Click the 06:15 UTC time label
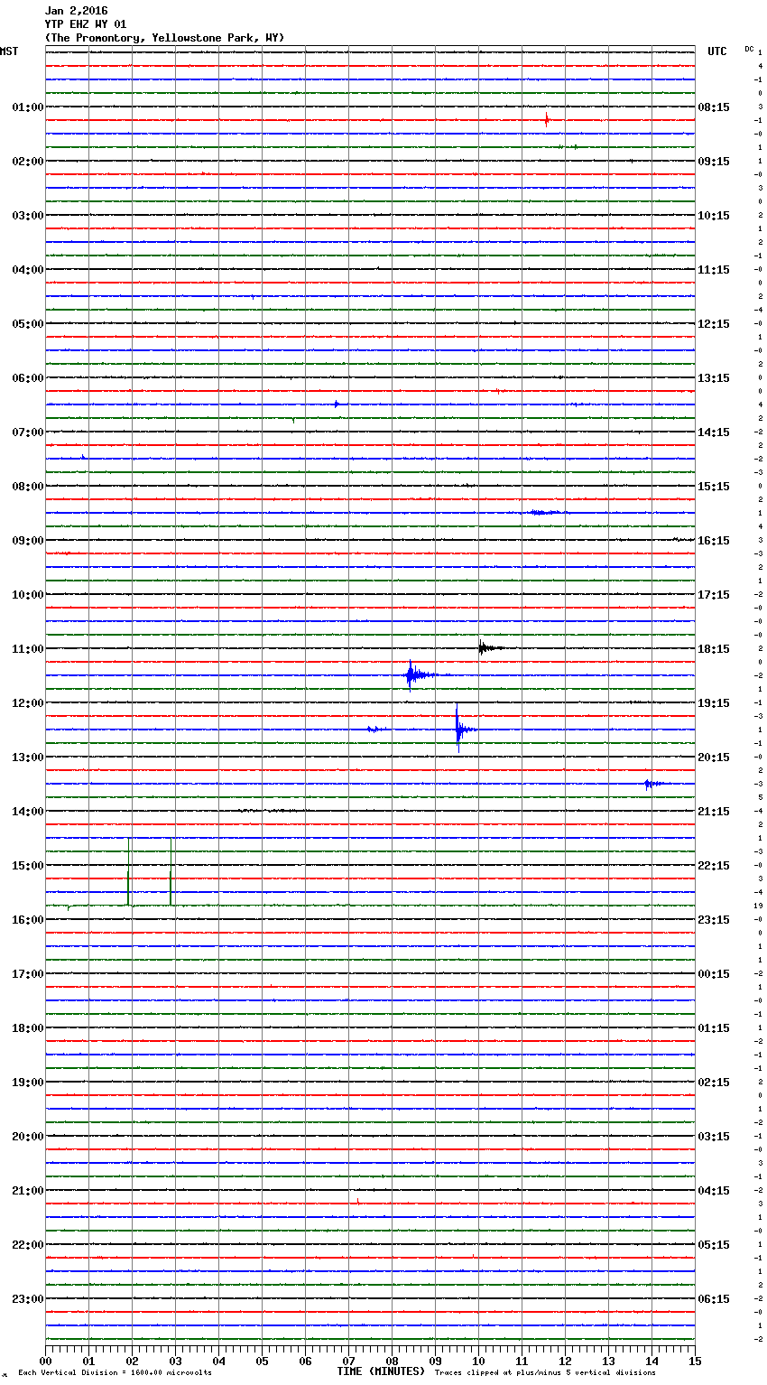 pyautogui.click(x=714, y=1299)
